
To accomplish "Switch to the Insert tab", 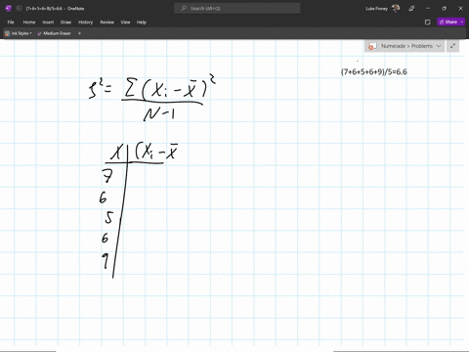I will point(48,22).
